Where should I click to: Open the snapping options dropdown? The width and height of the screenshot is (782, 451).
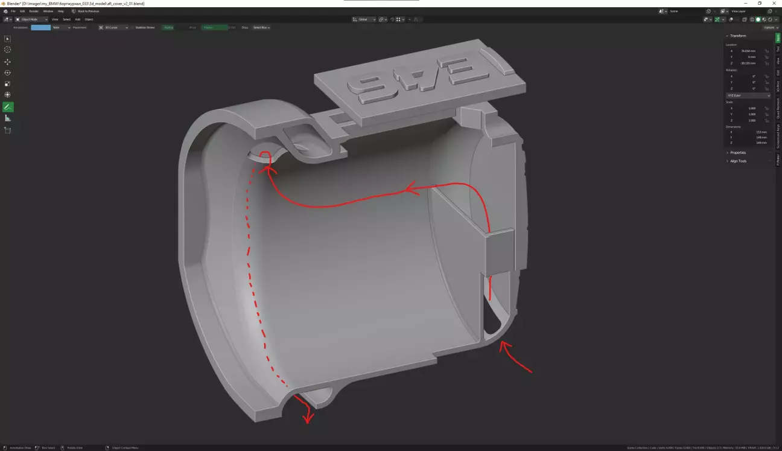point(401,19)
